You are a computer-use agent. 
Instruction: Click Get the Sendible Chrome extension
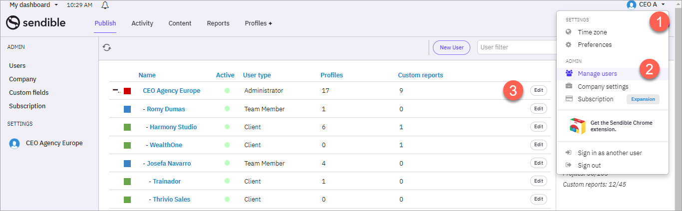[621, 126]
